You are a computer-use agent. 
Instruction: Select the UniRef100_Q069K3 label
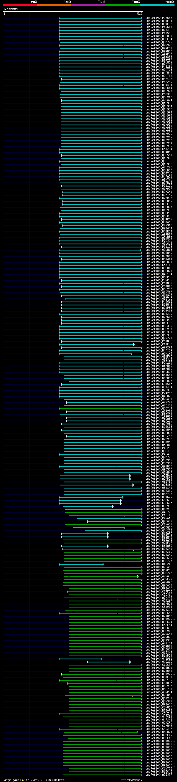pyautogui.click(x=158, y=439)
